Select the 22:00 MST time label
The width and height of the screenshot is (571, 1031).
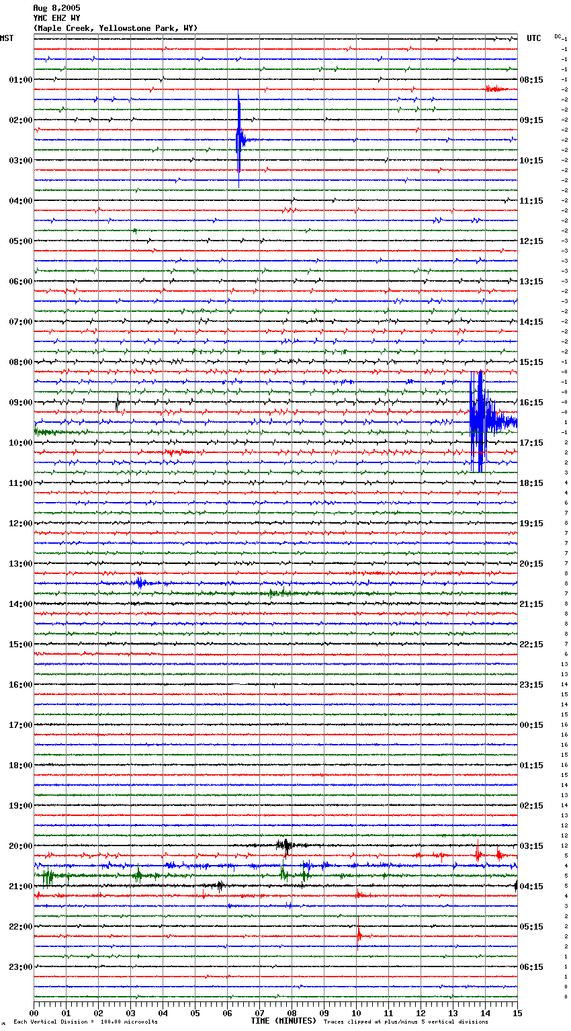(x=21, y=927)
